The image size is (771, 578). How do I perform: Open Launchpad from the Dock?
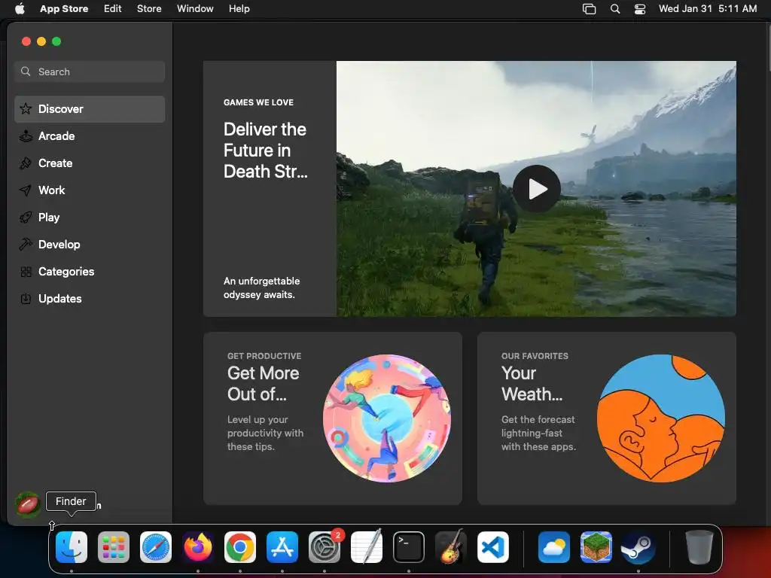tap(114, 547)
